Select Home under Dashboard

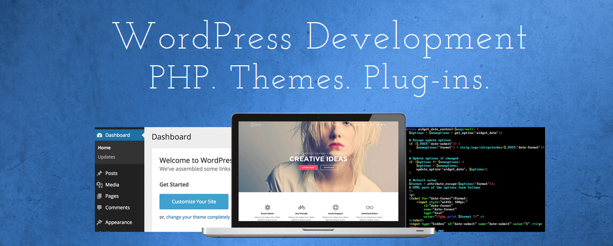[105, 148]
